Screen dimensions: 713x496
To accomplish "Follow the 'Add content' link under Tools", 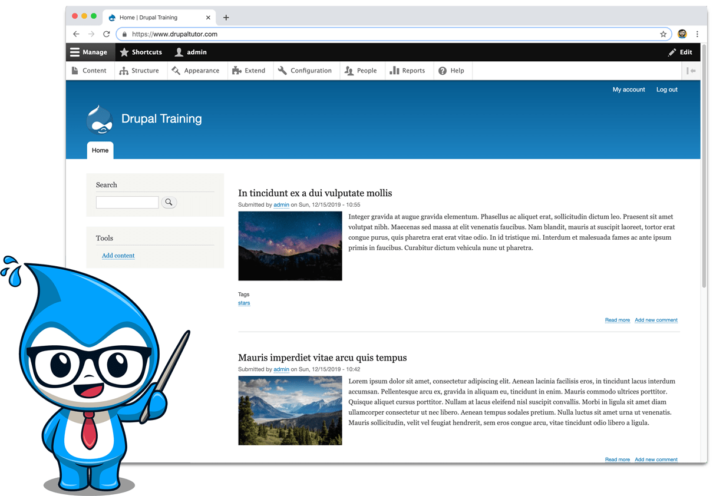I will (x=118, y=256).
